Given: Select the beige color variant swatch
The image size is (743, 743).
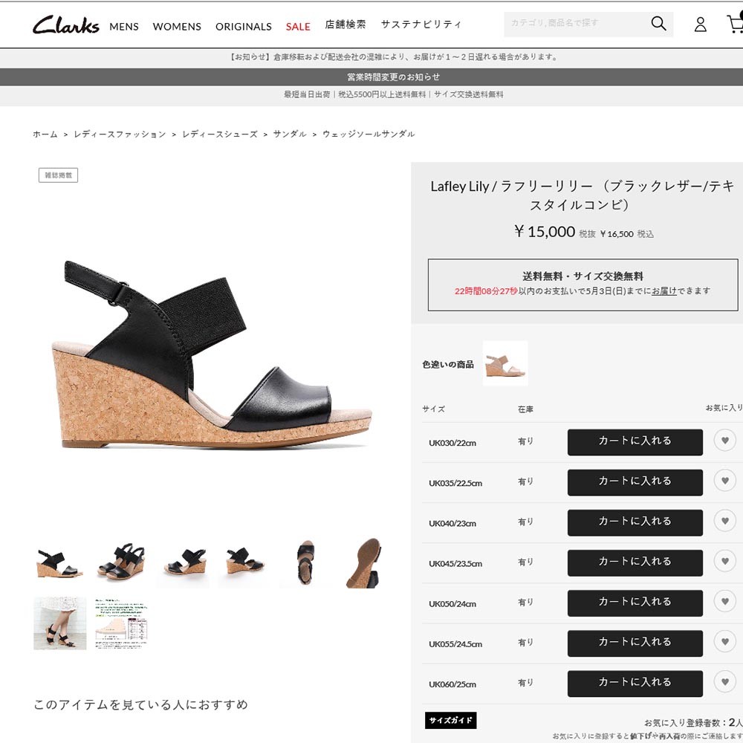Looking at the screenshot, I should click(x=505, y=363).
